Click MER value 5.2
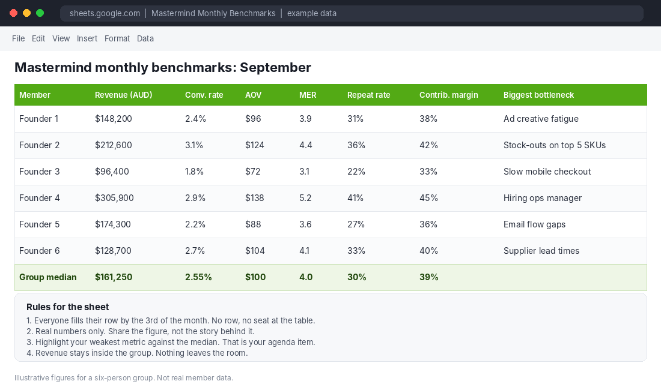661x384 pixels. click(x=305, y=198)
